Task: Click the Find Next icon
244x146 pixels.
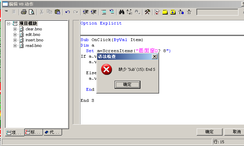Action: pyautogui.click(x=137, y=12)
